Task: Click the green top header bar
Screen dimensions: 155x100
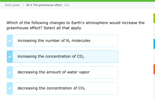Action: tap(77, 1)
